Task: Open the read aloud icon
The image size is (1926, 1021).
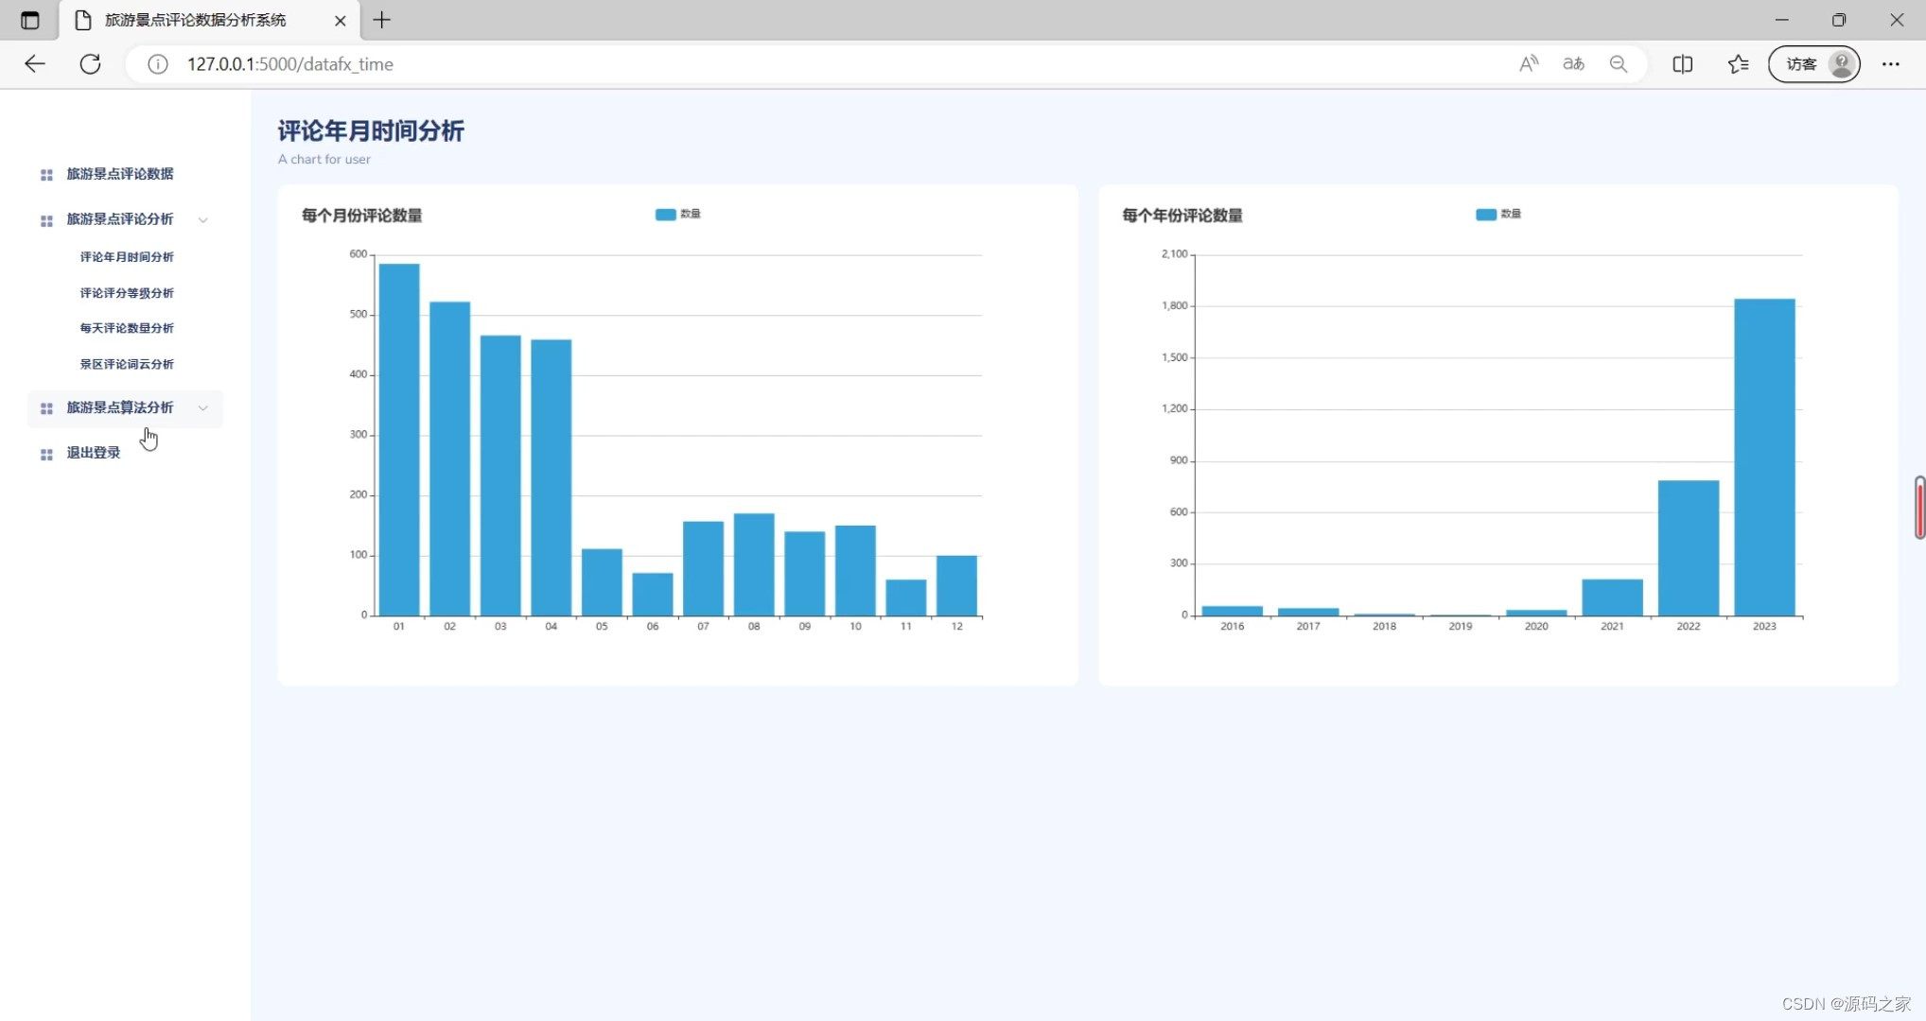Action: (x=1528, y=64)
